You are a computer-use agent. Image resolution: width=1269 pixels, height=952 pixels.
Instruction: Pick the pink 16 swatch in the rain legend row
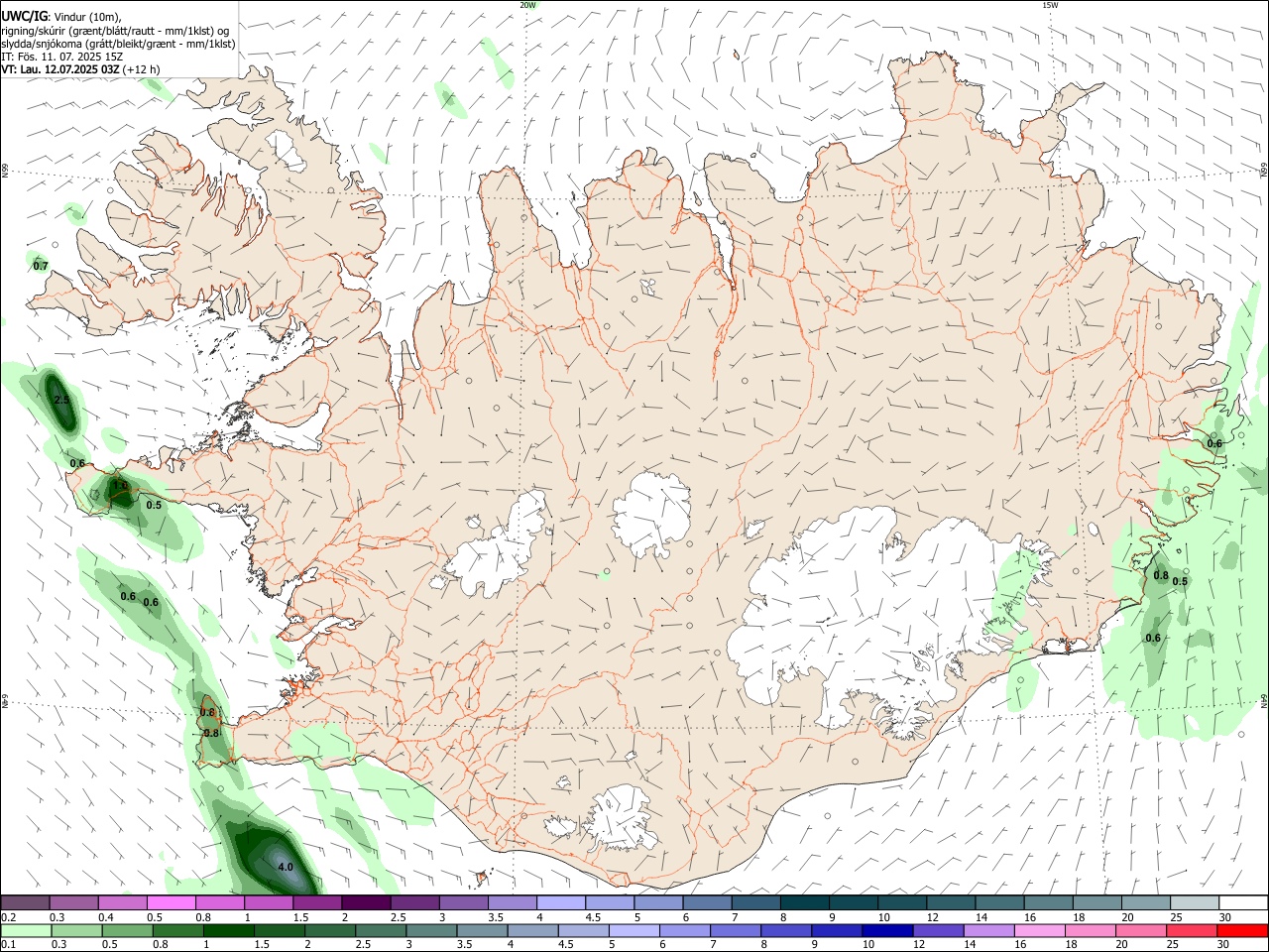1040,931
